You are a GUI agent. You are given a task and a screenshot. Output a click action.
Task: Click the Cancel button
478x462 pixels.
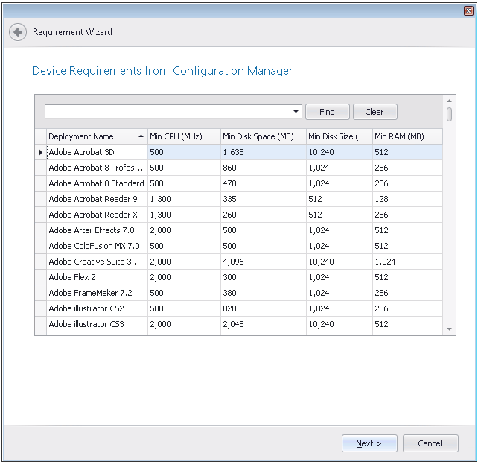[x=430, y=443]
